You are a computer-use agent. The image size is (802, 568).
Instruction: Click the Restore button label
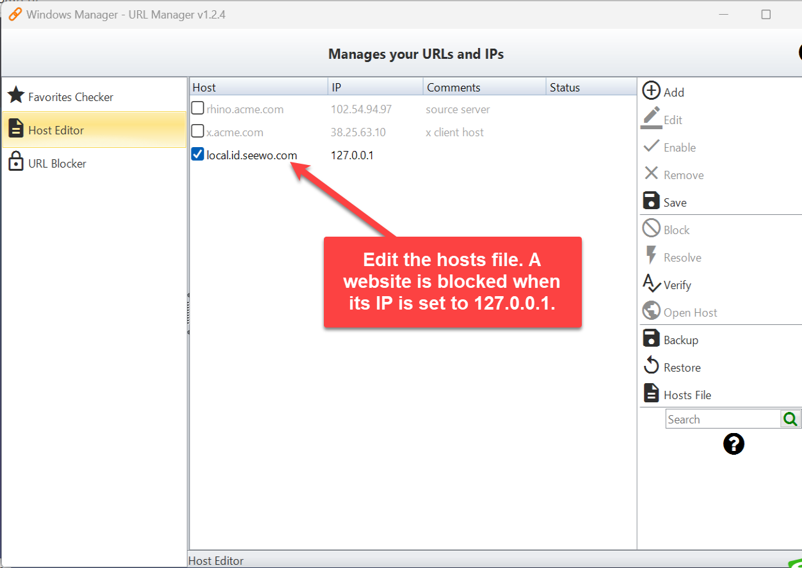coord(682,367)
